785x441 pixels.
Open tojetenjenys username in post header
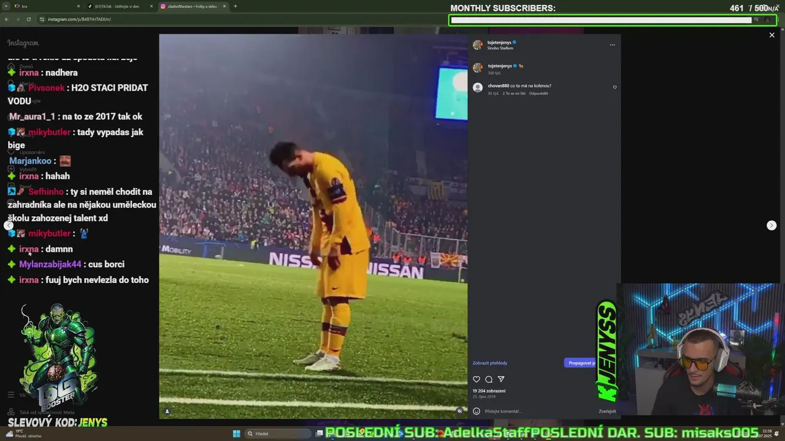tap(499, 42)
